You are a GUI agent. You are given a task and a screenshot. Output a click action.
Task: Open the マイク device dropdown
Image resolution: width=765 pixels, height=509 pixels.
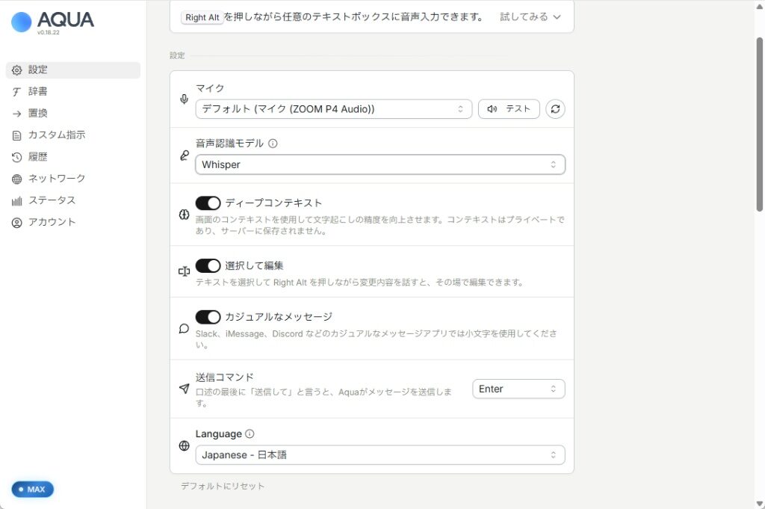tap(334, 109)
